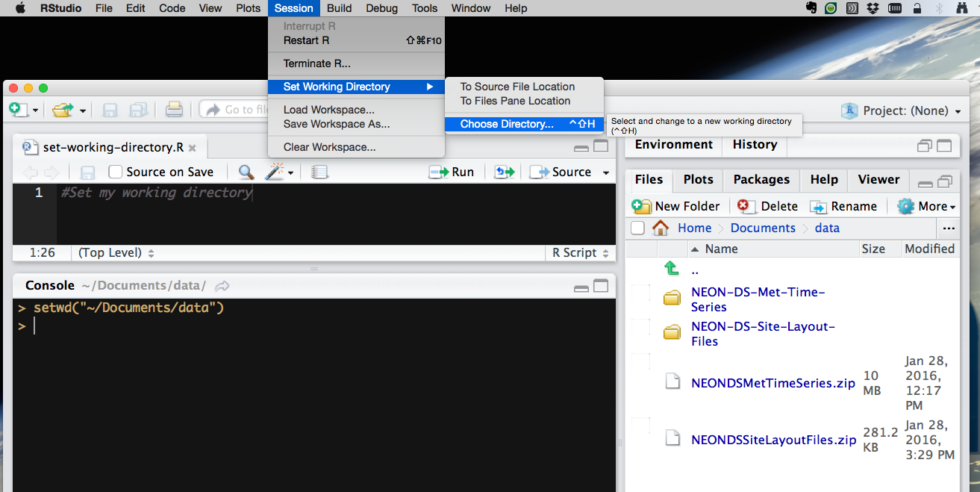The height and width of the screenshot is (492, 980).
Task: Maximize the Environment pane
Action: (944, 146)
